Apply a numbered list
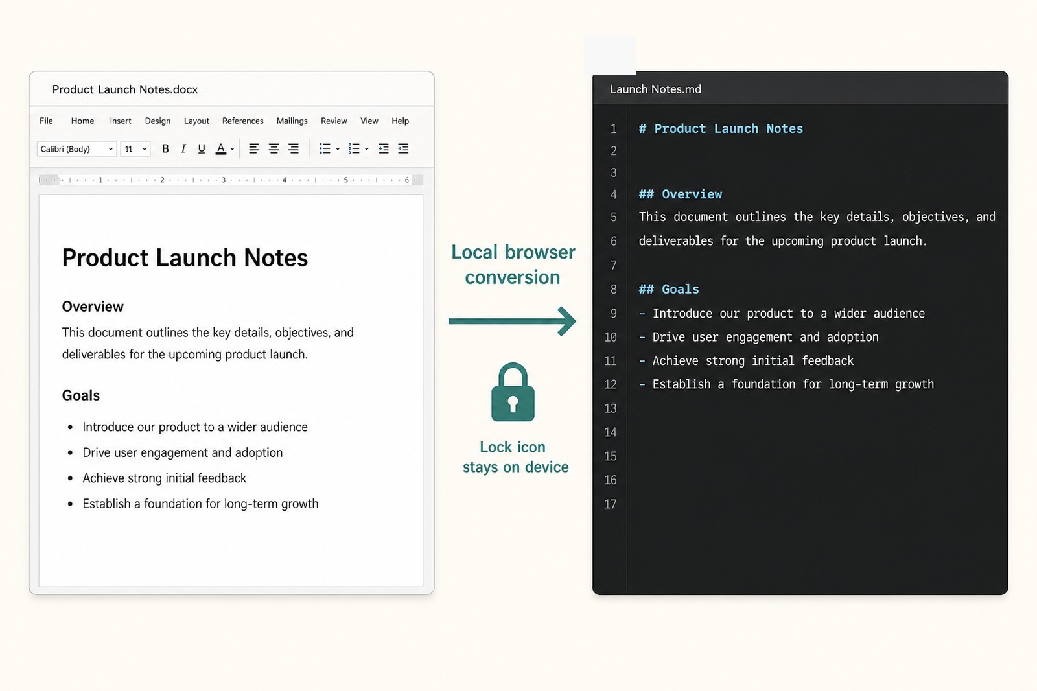This screenshot has height=691, width=1037. (354, 148)
